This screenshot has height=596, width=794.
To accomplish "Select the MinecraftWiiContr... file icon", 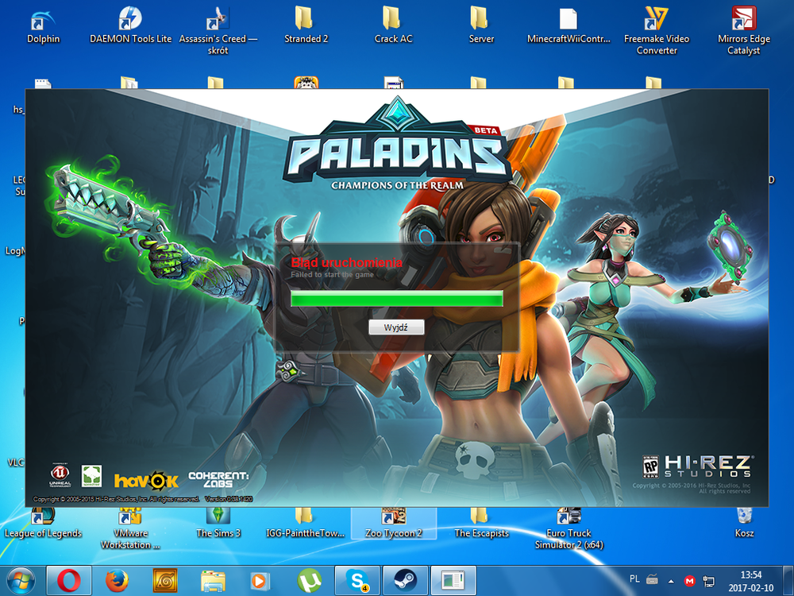I will click(569, 25).
